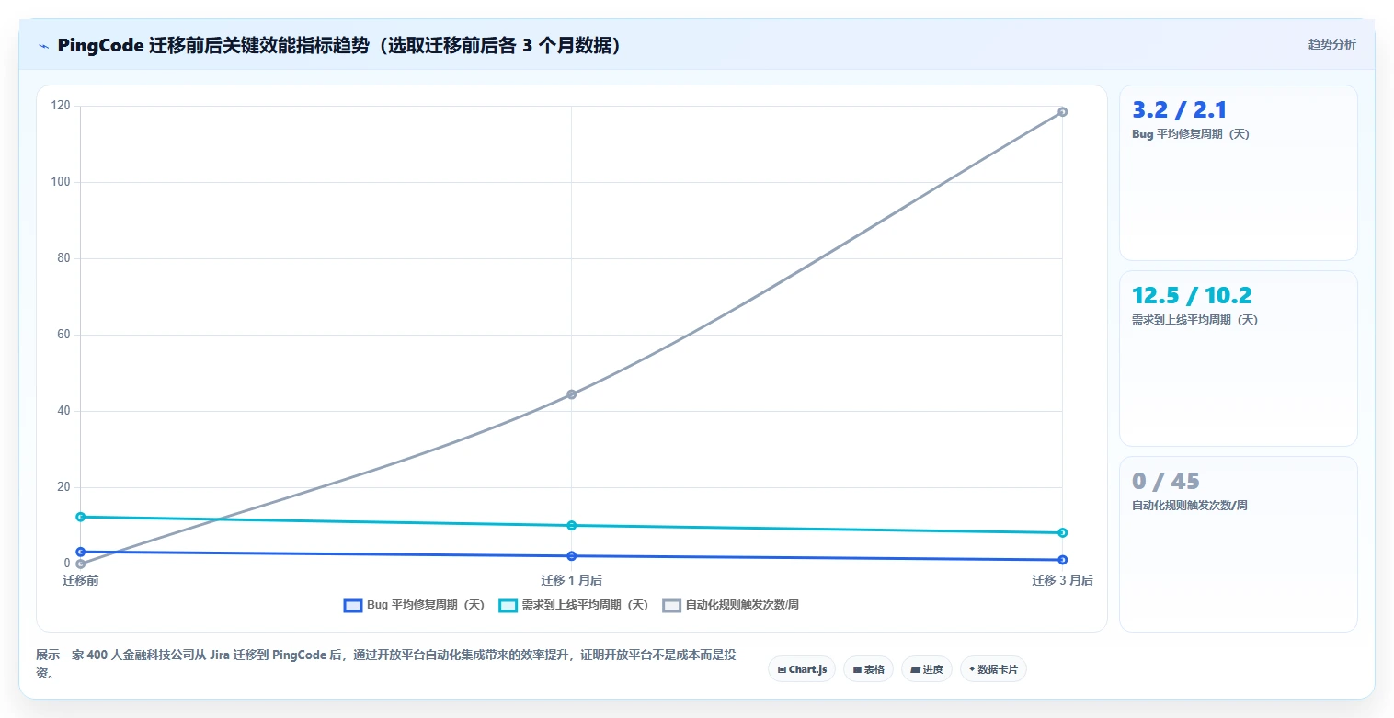Click the 80 y-axis tick label
The width and height of the screenshot is (1394, 718).
pos(63,258)
